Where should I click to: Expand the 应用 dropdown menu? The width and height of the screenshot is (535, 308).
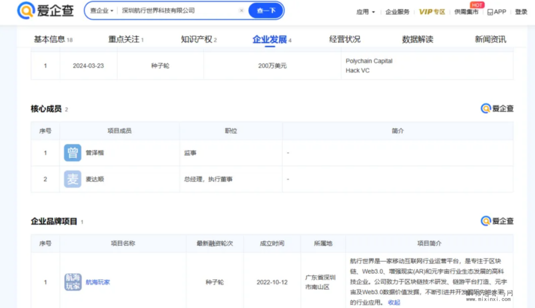(365, 12)
